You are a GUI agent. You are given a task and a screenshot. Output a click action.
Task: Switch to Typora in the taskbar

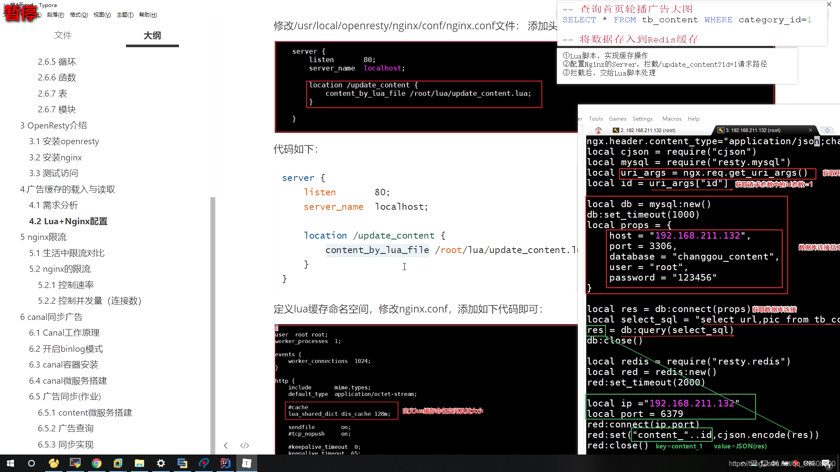(247, 463)
